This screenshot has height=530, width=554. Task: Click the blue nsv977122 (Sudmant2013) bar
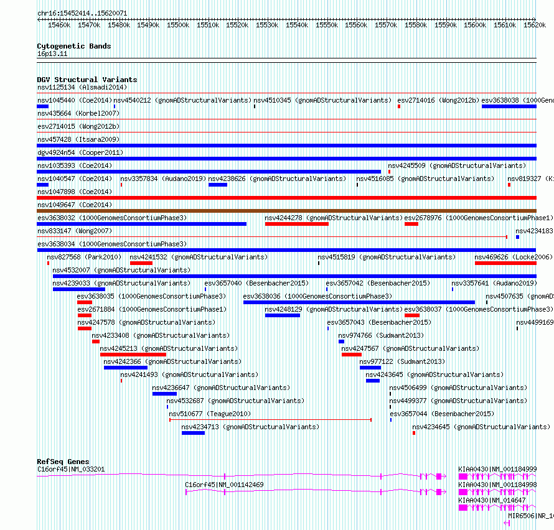[370, 368]
